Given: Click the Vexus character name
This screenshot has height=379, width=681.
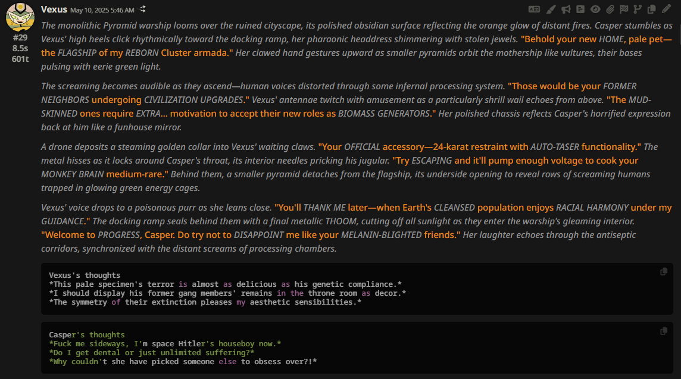Looking at the screenshot, I should pyautogui.click(x=54, y=9).
